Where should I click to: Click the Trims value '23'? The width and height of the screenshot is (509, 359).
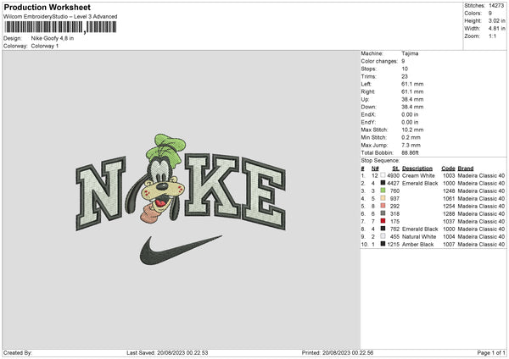tap(405, 76)
